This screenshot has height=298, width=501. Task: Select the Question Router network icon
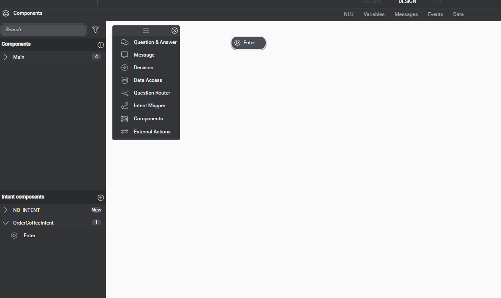[125, 93]
